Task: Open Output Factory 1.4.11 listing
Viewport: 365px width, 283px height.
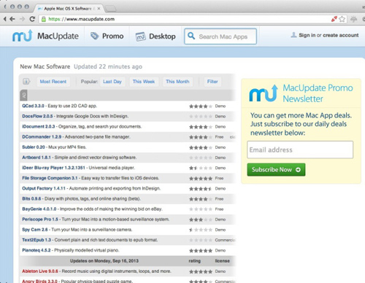Action: point(44,188)
